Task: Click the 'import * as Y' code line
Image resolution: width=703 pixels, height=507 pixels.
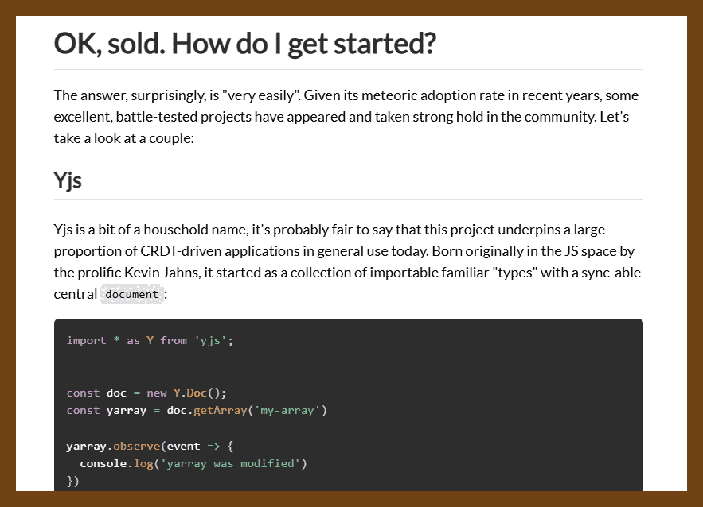Action: 150,341
